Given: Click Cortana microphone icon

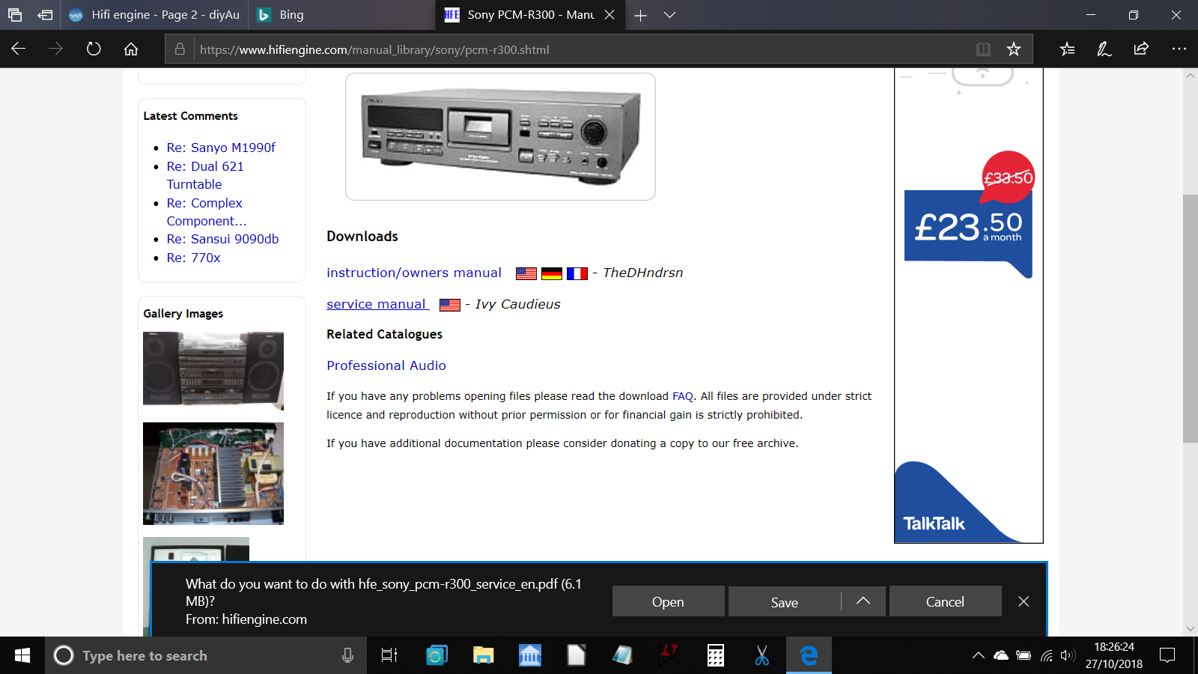Looking at the screenshot, I should pos(347,655).
